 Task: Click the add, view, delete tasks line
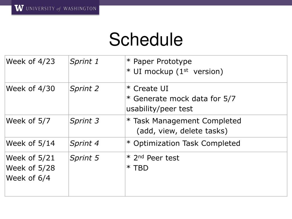point(182,131)
